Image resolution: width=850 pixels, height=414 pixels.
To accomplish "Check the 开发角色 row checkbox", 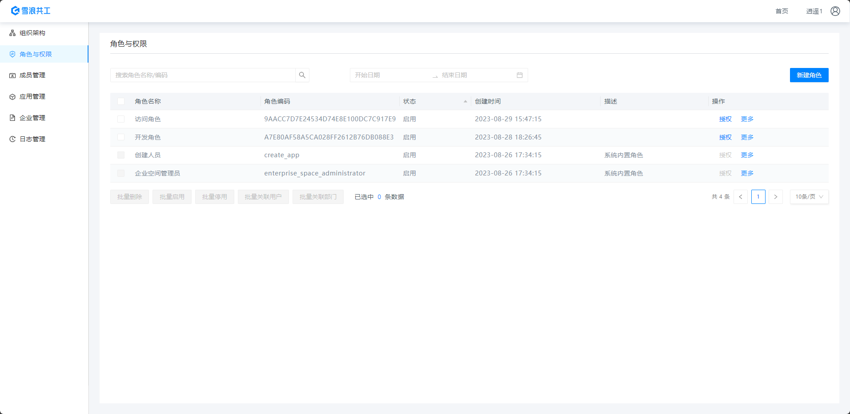I will point(121,137).
